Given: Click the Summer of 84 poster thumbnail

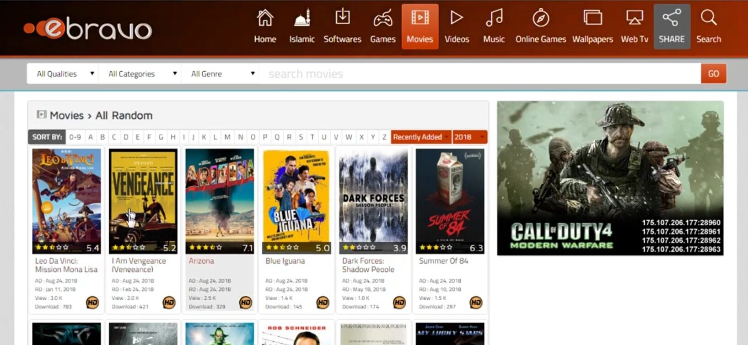Looking at the screenshot, I should click(450, 201).
